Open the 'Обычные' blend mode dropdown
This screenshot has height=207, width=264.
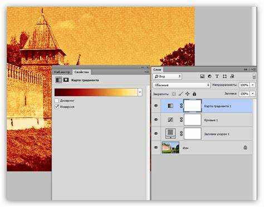click(x=182, y=85)
